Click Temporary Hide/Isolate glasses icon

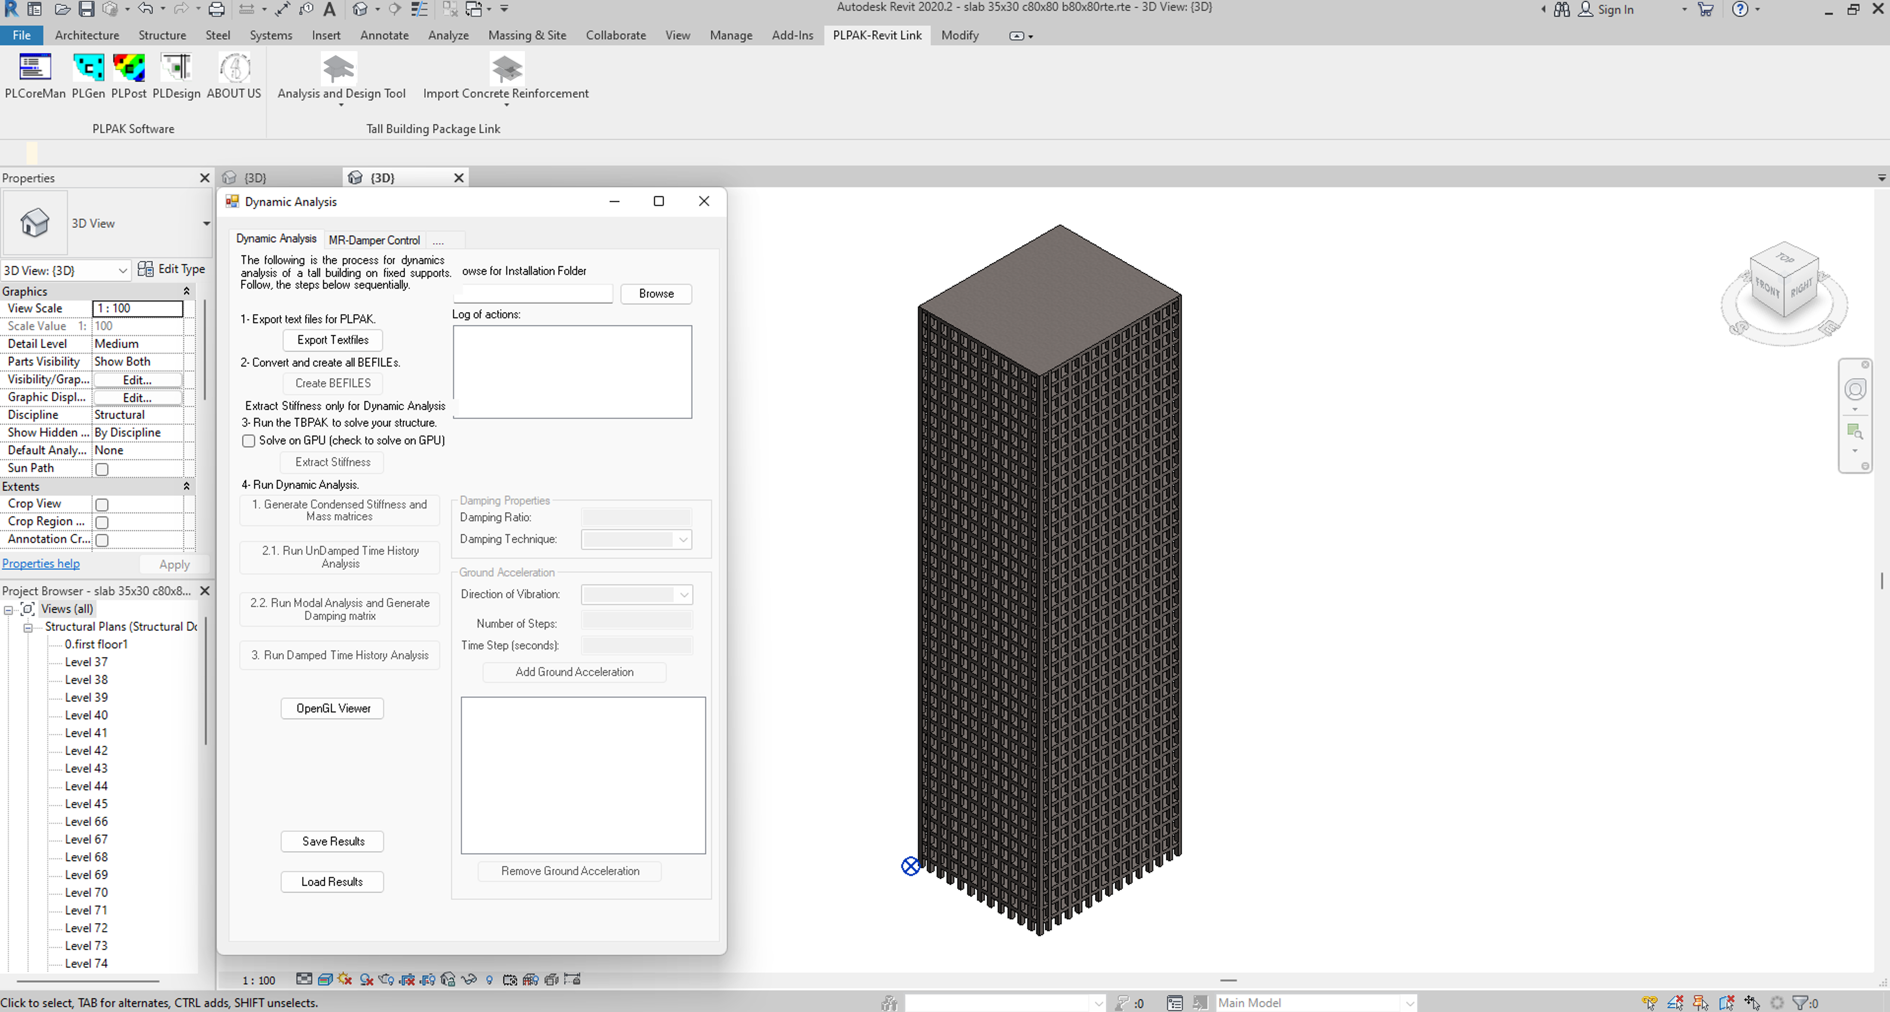[469, 979]
